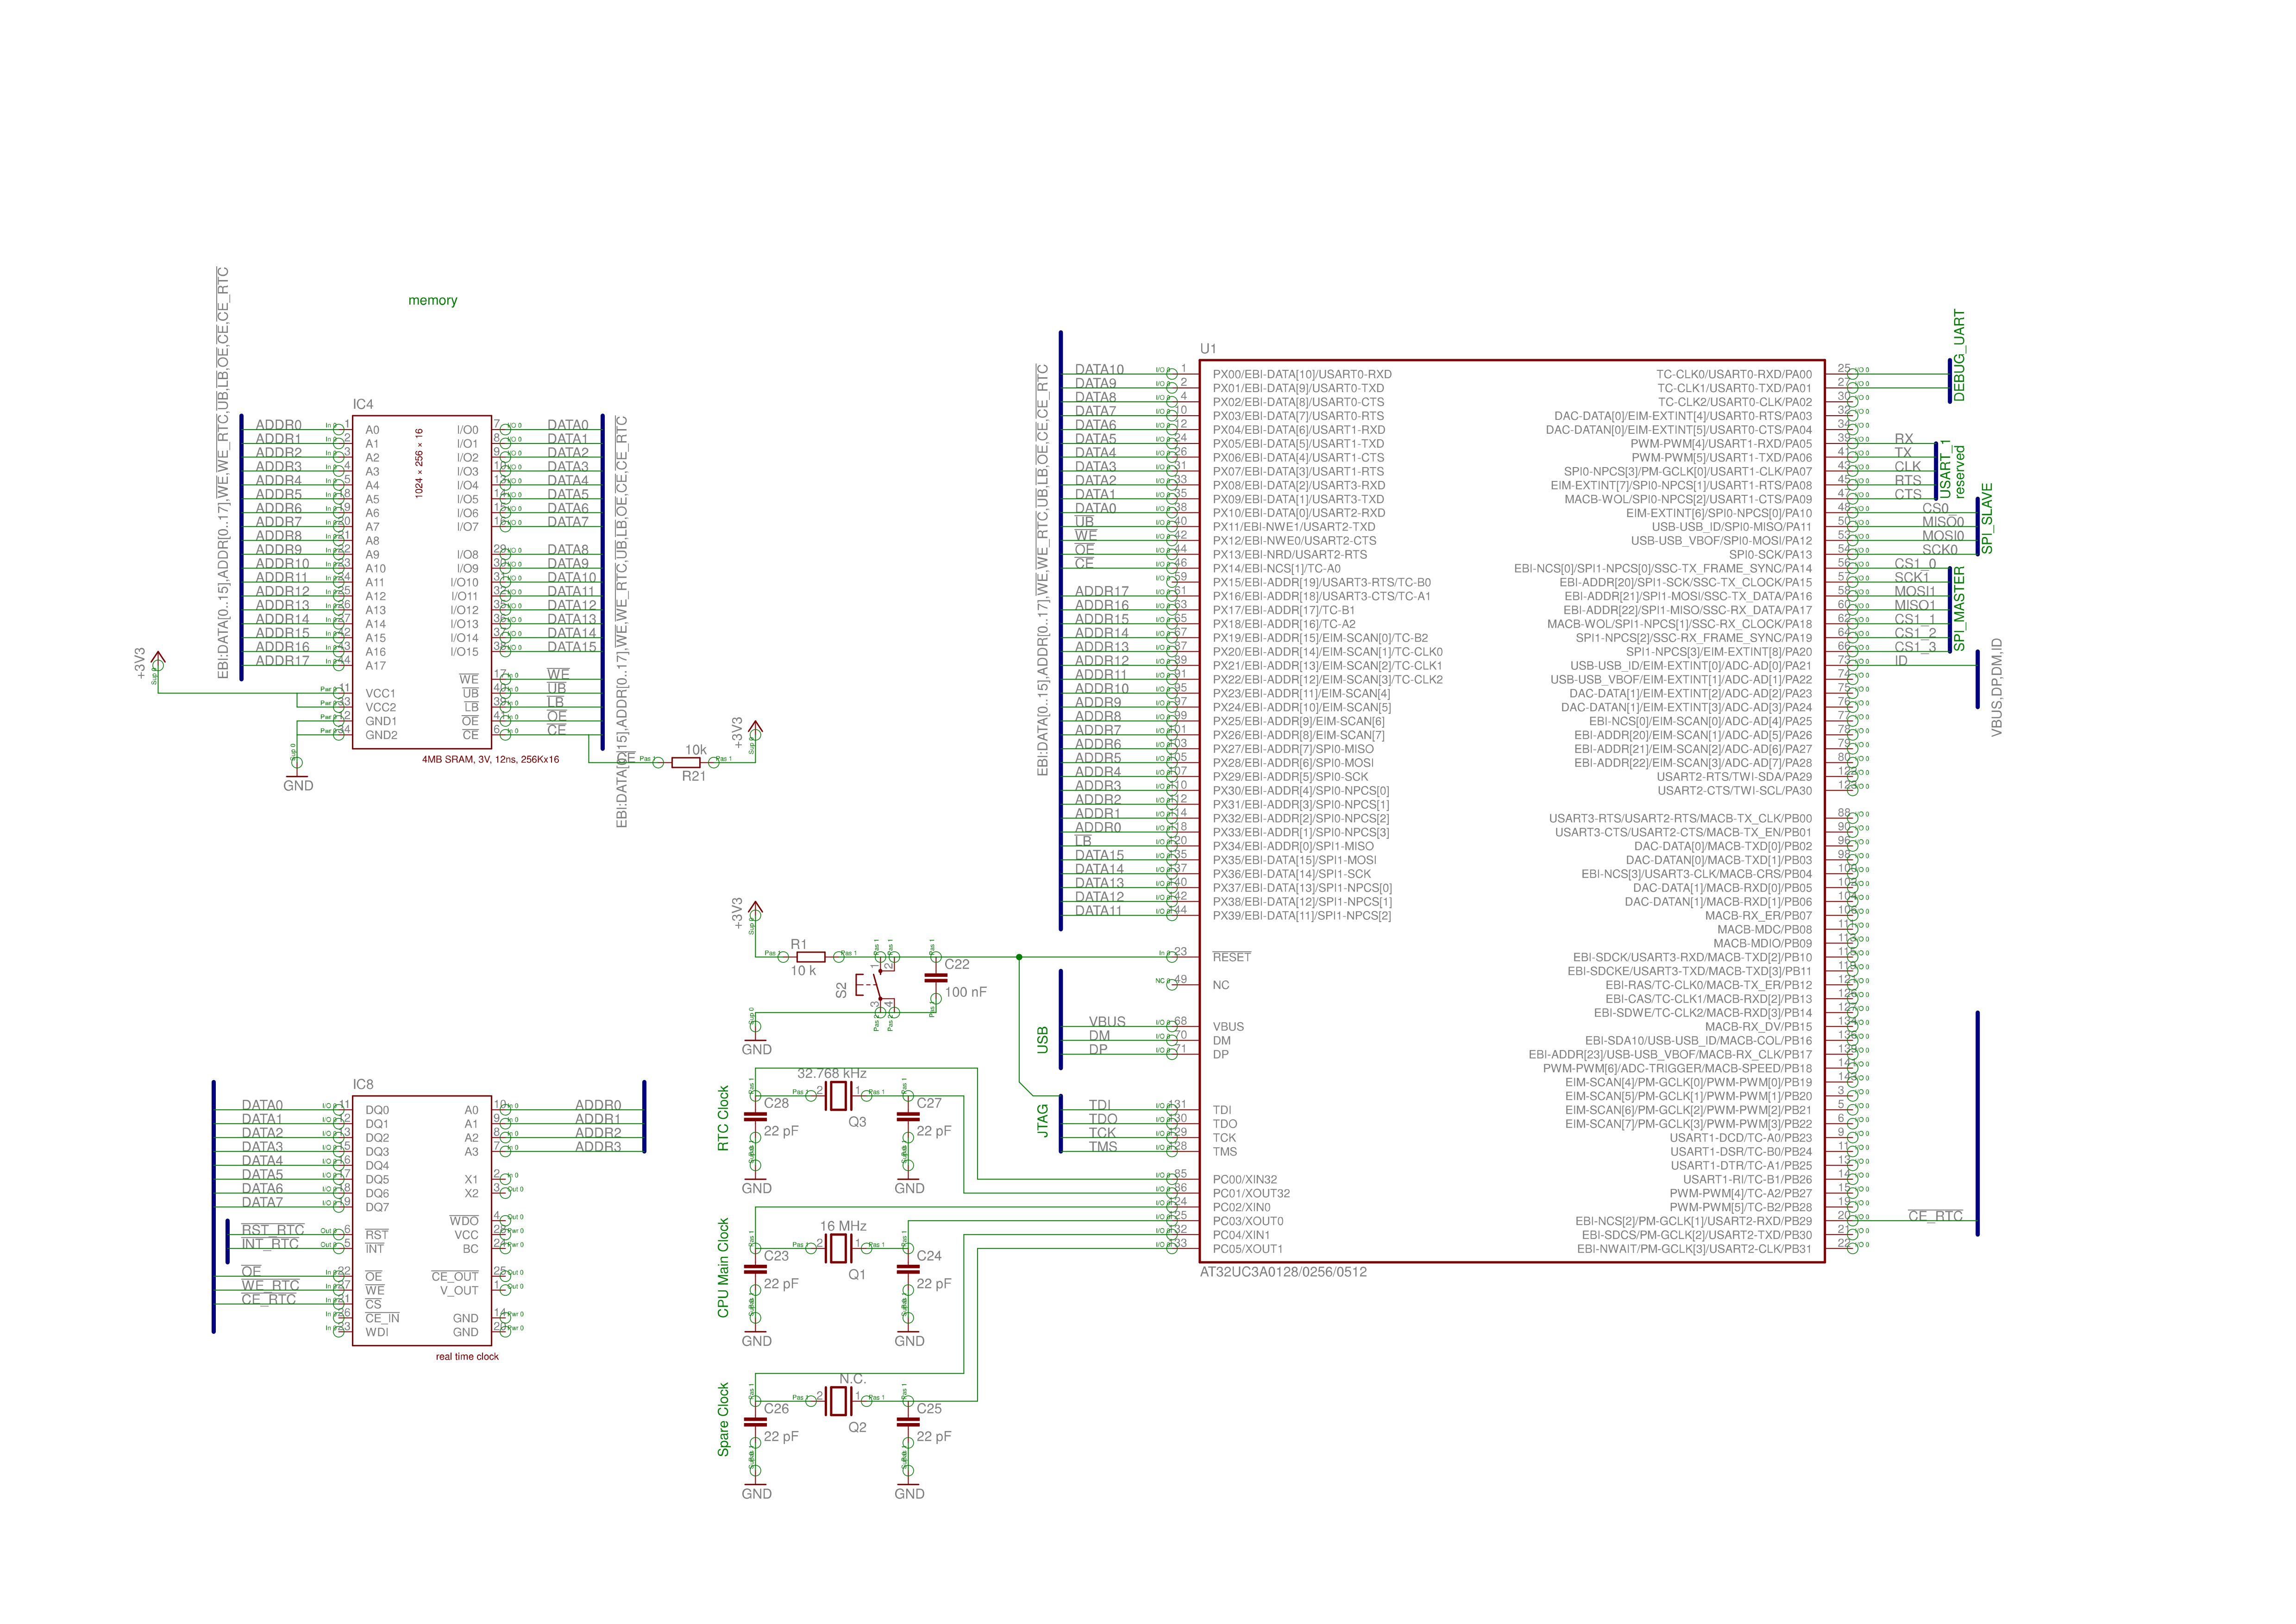Click the N.C. spare crystal Q2 symbol
Viewport: 2296px width, 1624px height.
838,1401
